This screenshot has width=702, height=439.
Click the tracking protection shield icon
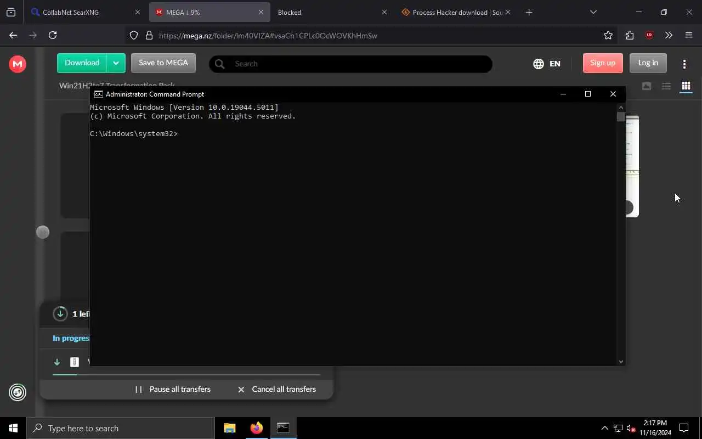click(x=134, y=35)
